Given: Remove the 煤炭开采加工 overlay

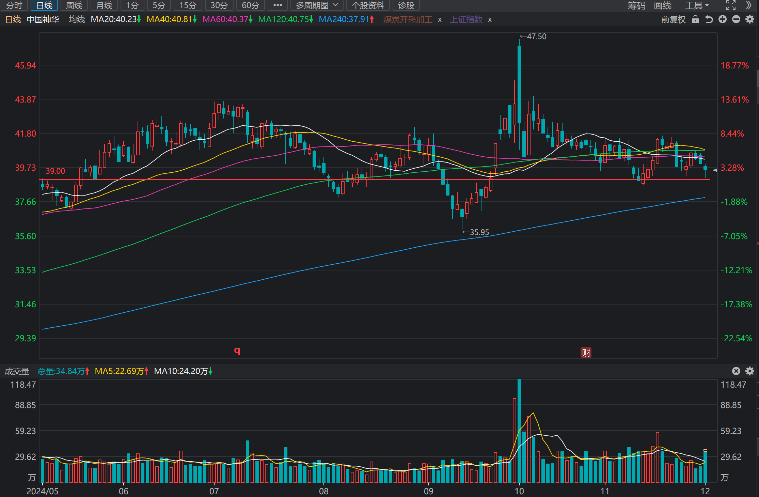Looking at the screenshot, I should point(440,20).
